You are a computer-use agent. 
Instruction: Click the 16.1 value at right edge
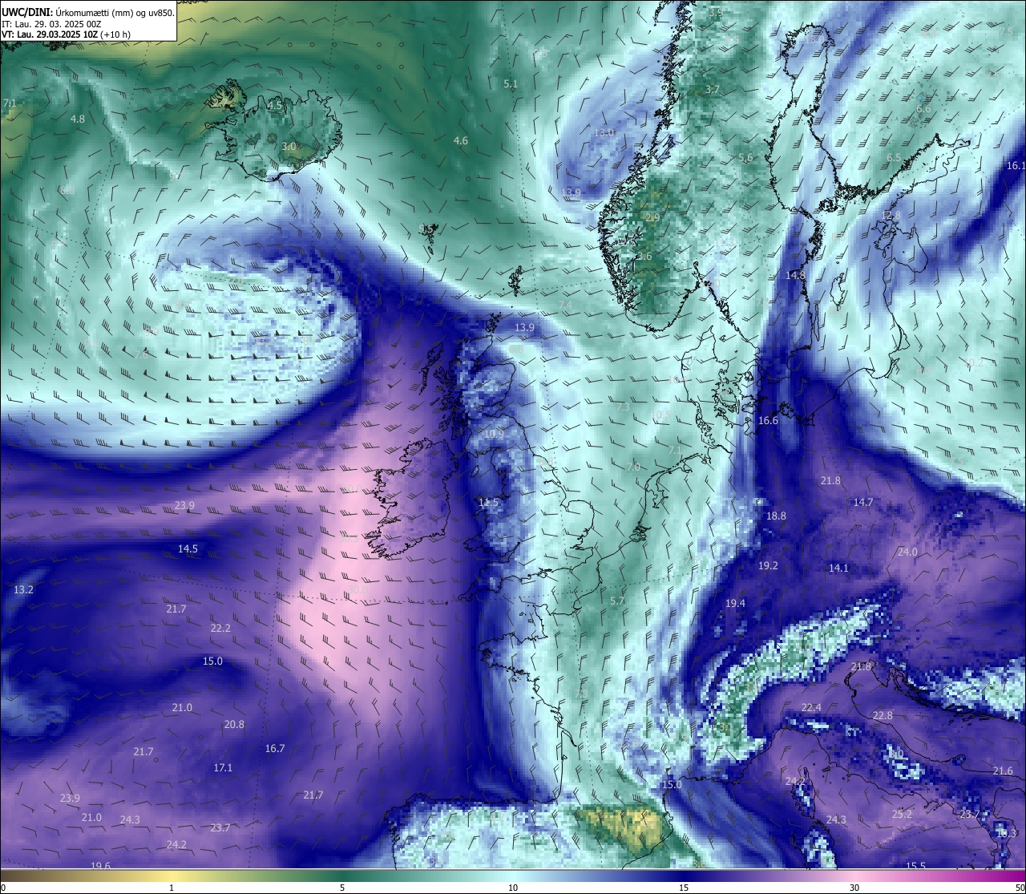coord(1016,165)
